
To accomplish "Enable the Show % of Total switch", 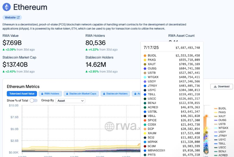I will [33, 100].
